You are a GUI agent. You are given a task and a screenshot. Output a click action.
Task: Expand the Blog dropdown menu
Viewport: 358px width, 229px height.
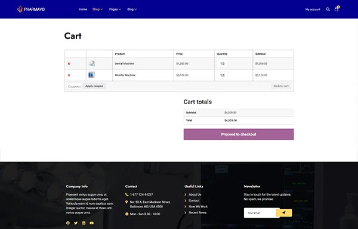132,10
